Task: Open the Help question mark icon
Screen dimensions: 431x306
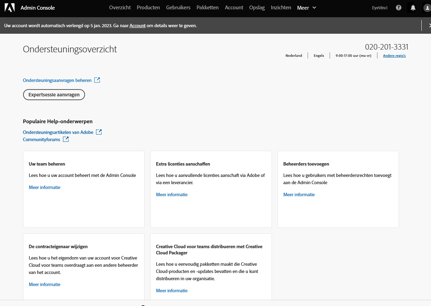Action: coord(399,8)
